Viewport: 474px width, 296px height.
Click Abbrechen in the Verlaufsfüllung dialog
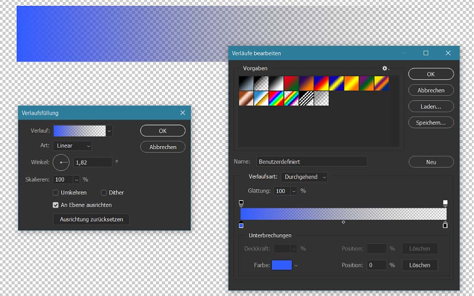tap(163, 147)
